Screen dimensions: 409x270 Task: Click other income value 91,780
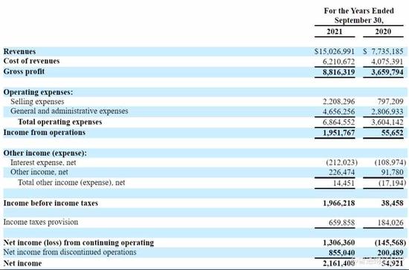point(393,172)
